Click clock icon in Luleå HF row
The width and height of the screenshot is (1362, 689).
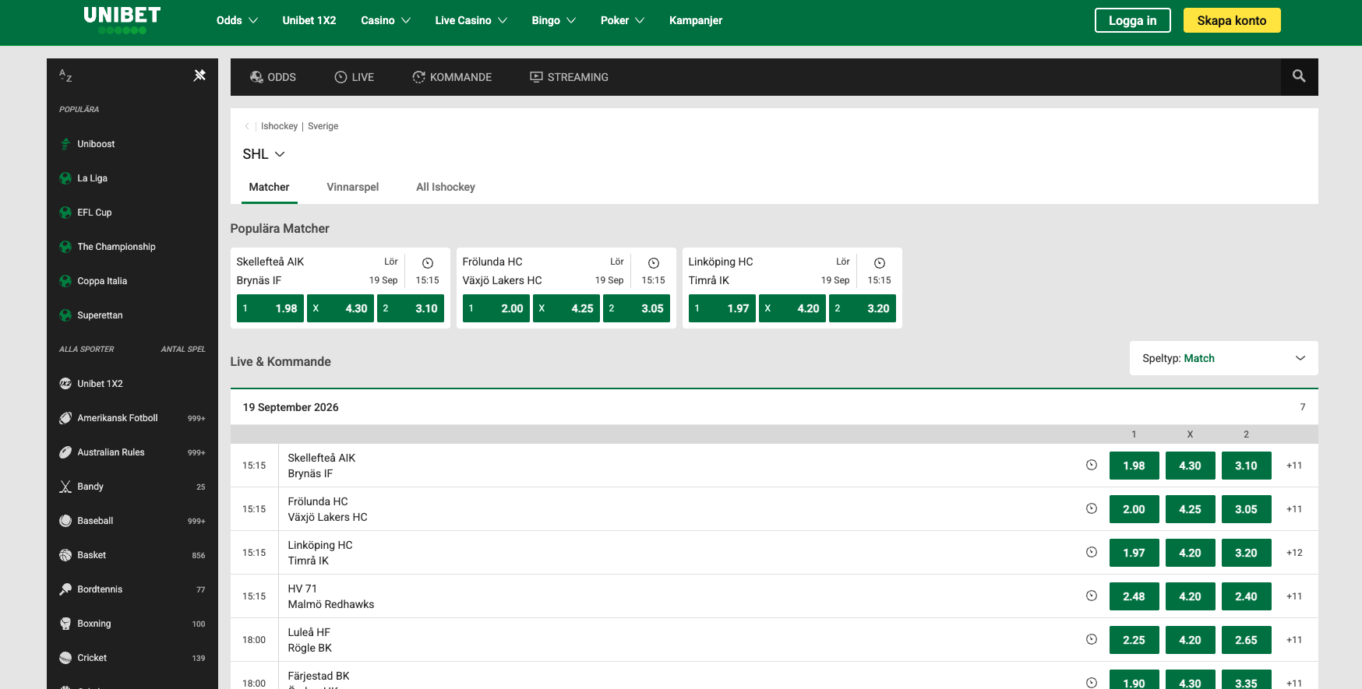point(1092,639)
